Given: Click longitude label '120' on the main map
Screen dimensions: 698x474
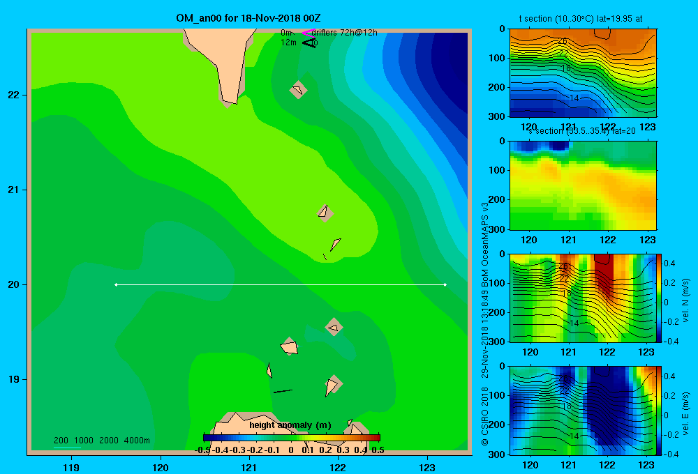Looking at the screenshot, I should (x=161, y=467).
